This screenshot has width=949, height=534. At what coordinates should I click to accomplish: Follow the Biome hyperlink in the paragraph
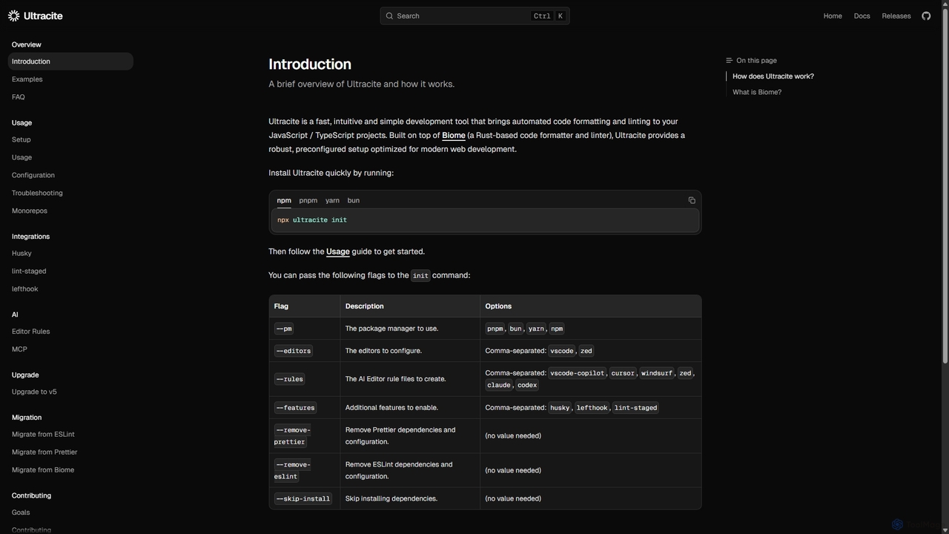tap(454, 135)
